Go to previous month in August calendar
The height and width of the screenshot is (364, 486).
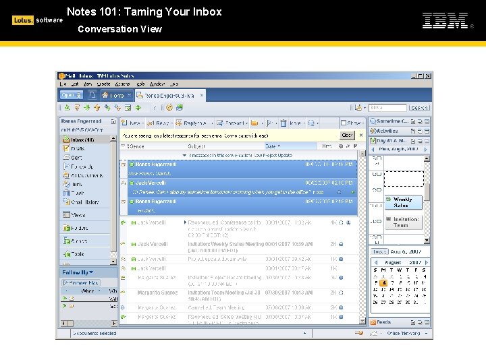376,262
